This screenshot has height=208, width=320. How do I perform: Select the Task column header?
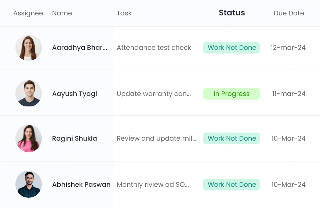(x=124, y=13)
